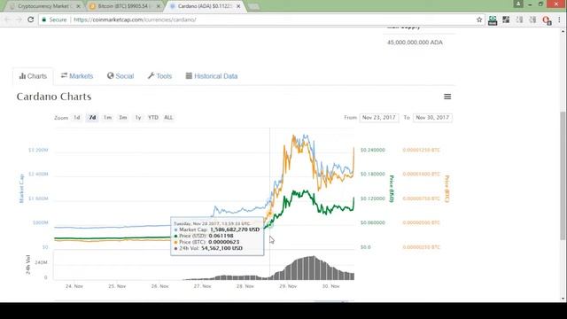Screen dimensions: 567x319
Task: Click the address bar URL
Action: [135, 19]
